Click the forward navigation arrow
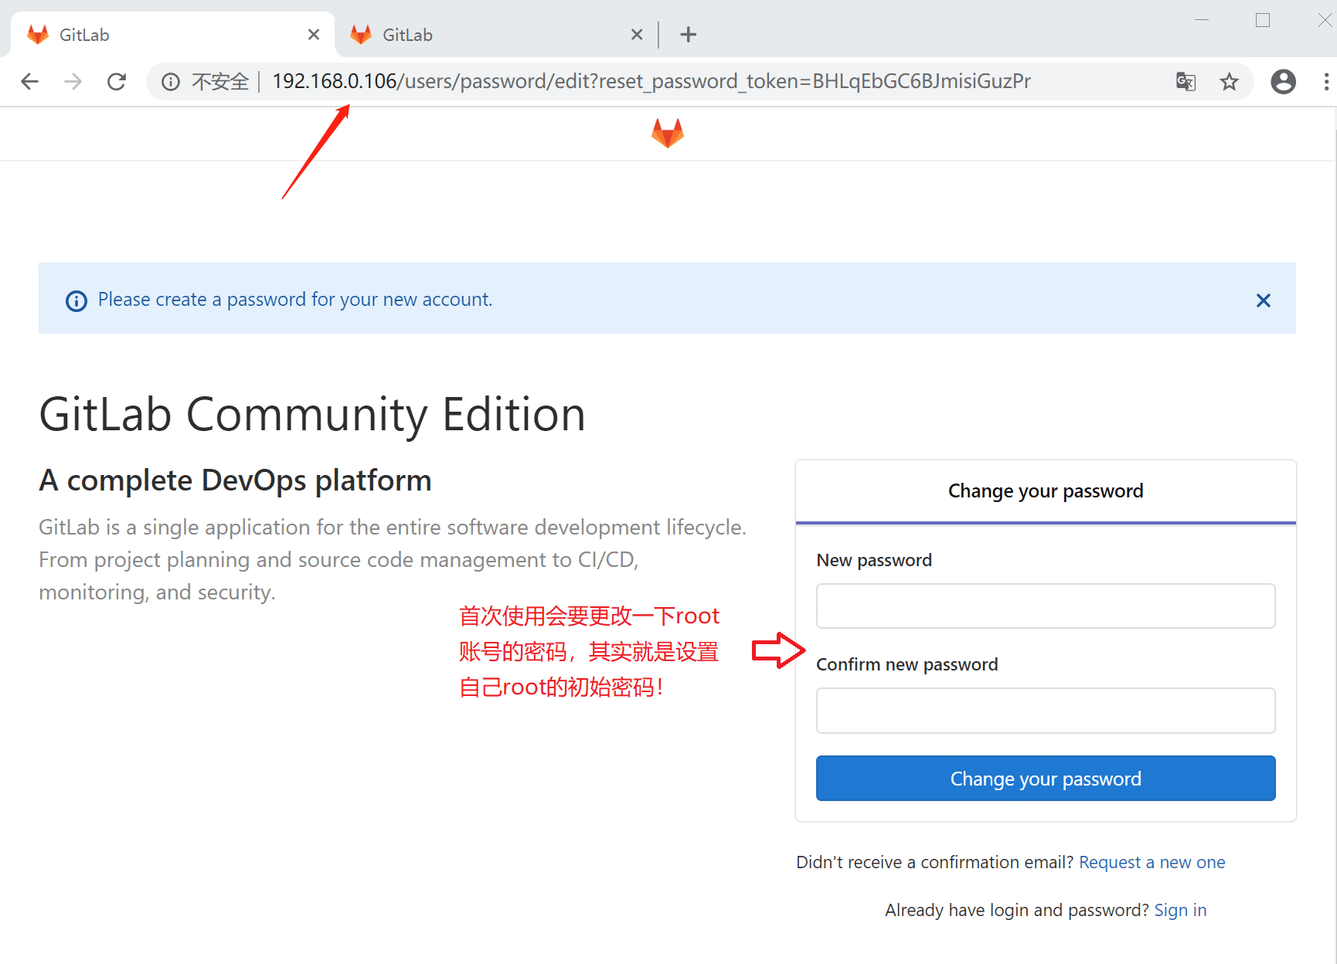 [73, 81]
